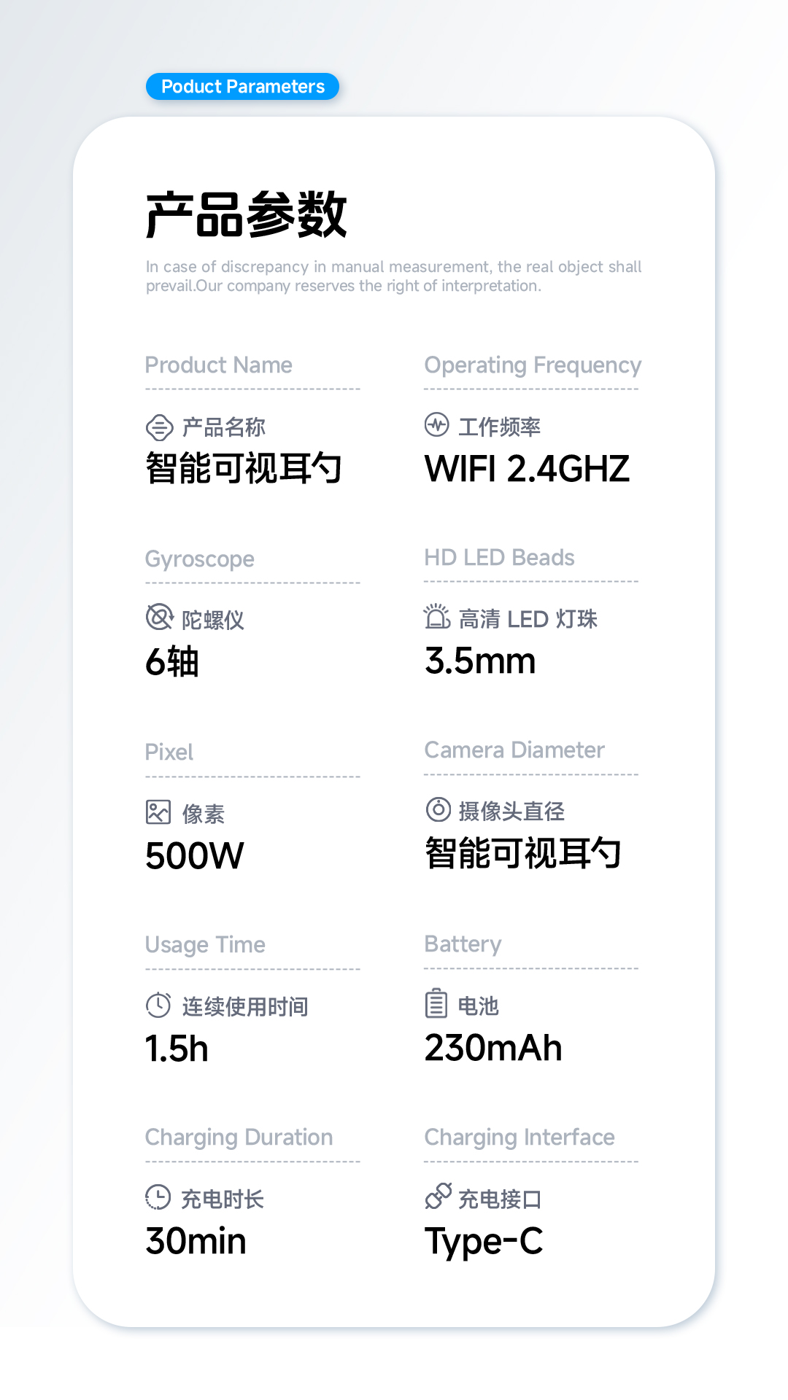
Task: Click the pixel image icon
Action: (x=158, y=812)
